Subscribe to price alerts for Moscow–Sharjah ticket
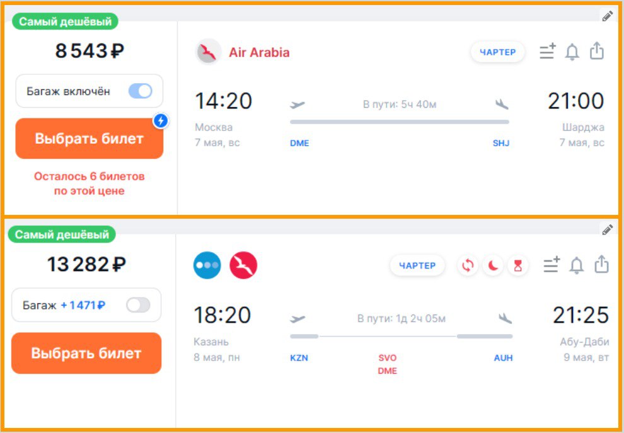 point(572,52)
